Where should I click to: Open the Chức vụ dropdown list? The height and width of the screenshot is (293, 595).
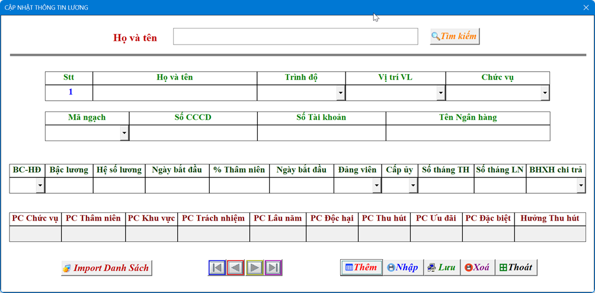click(x=545, y=93)
